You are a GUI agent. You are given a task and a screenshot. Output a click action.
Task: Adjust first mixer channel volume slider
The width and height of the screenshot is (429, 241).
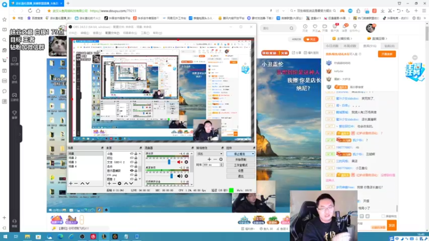[x=169, y=162]
